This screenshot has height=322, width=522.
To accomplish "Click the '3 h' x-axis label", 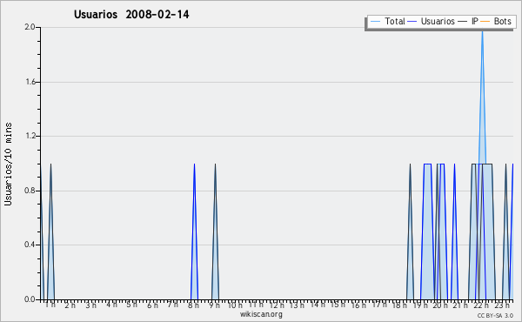I will click(x=90, y=305).
